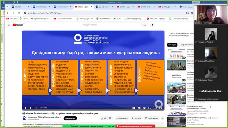228x128 pixels.
Task: Play the YouTube video
Action: (x=26, y=108)
